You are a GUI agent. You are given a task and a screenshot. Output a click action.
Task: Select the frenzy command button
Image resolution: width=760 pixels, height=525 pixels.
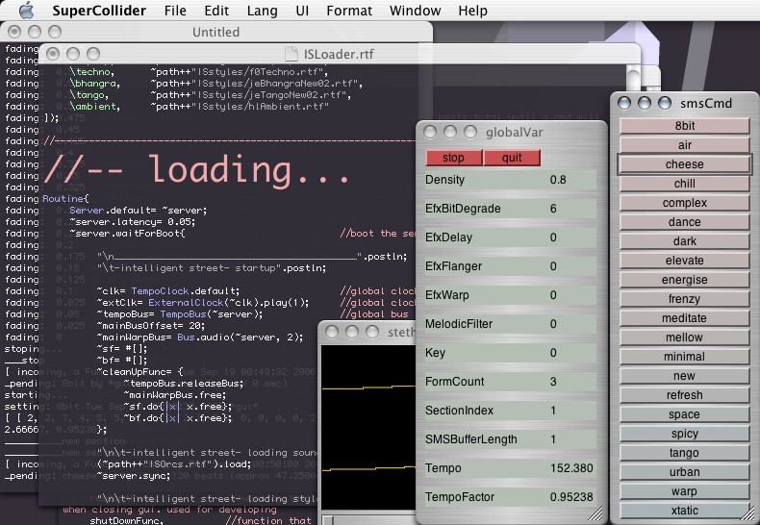click(x=684, y=299)
